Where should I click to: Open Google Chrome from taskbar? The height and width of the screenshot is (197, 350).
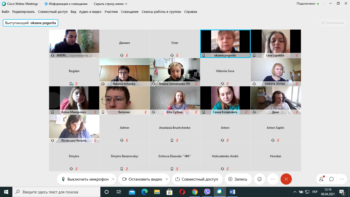point(195,192)
